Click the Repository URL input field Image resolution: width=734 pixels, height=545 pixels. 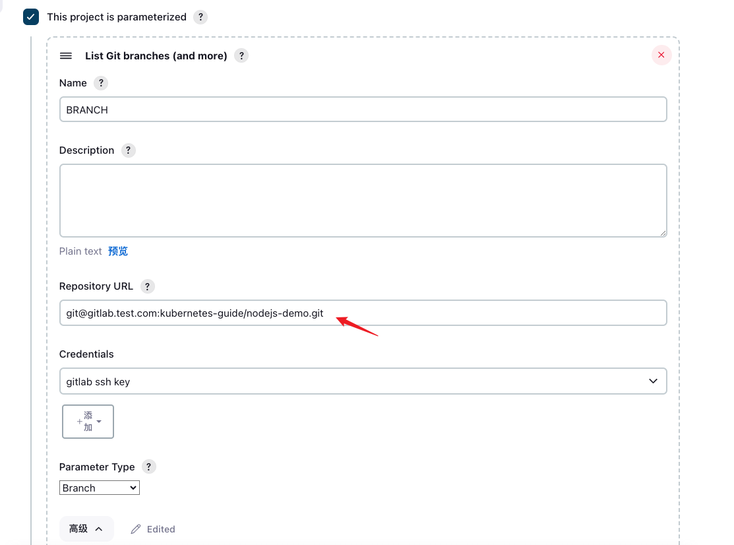click(x=363, y=313)
